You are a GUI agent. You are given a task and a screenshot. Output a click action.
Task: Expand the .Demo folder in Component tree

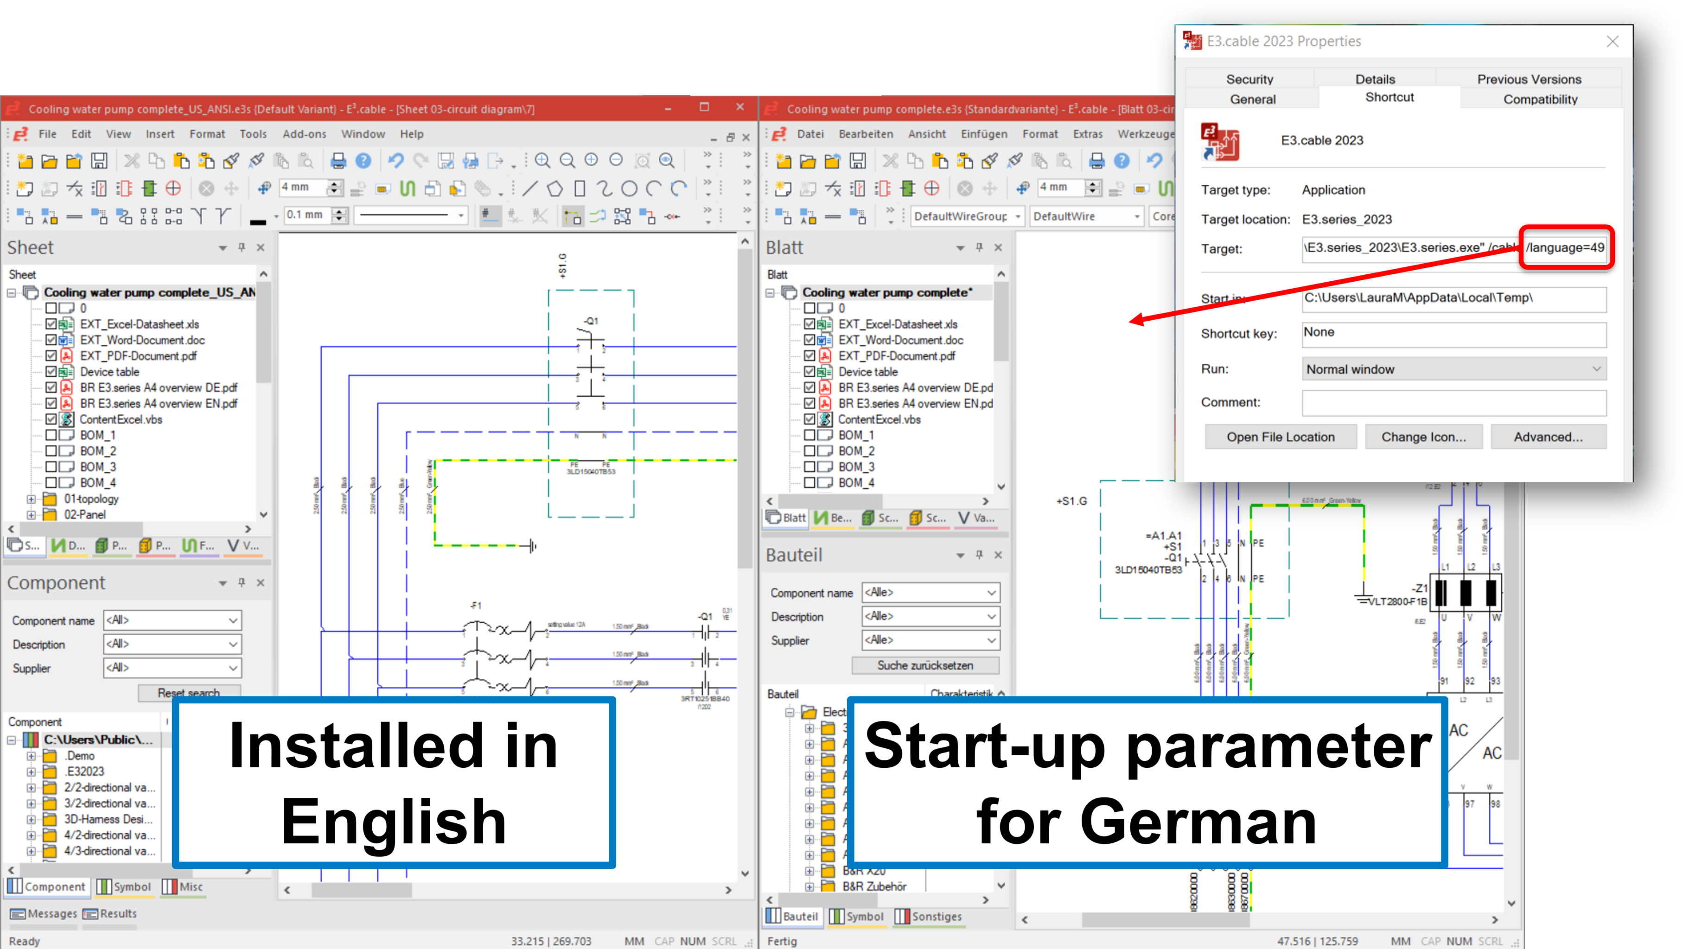31,756
